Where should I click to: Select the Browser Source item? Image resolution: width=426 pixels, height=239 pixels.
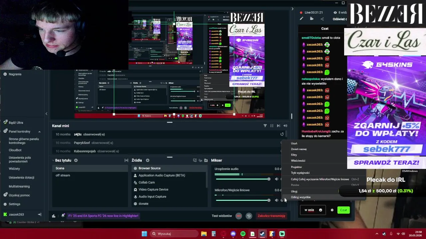tap(169, 168)
